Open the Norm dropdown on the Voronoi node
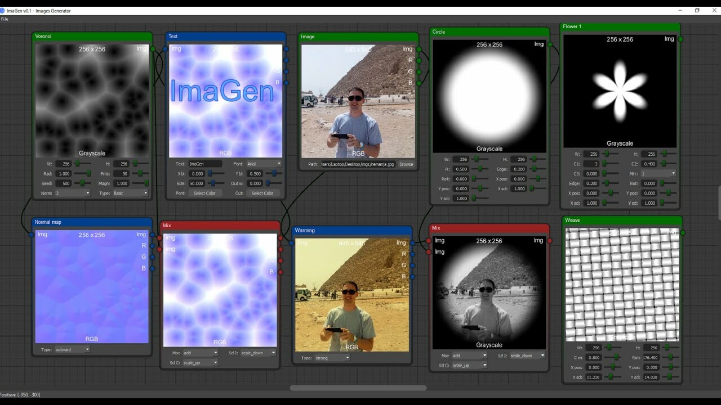721x405 pixels. click(73, 193)
